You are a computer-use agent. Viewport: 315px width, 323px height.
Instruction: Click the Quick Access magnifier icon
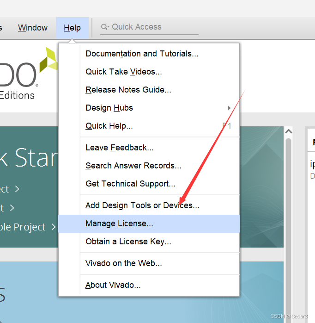(x=104, y=27)
